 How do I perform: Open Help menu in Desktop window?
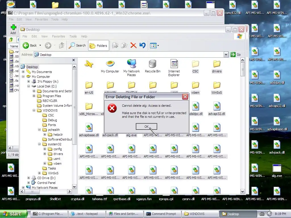tap(84, 36)
